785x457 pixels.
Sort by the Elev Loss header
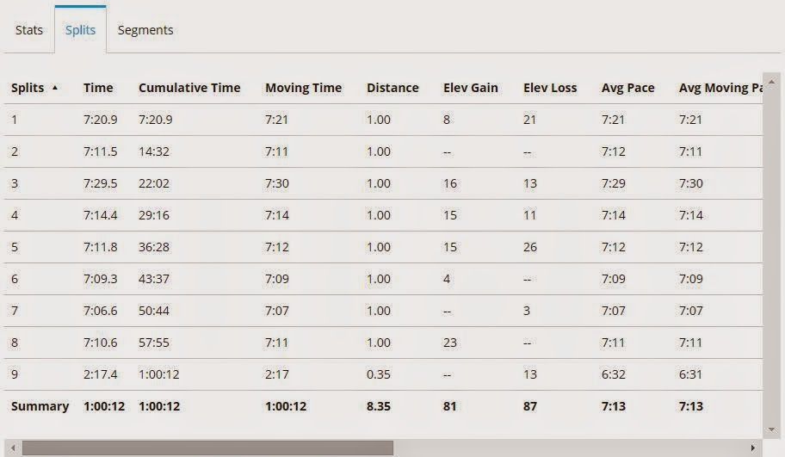coord(550,88)
